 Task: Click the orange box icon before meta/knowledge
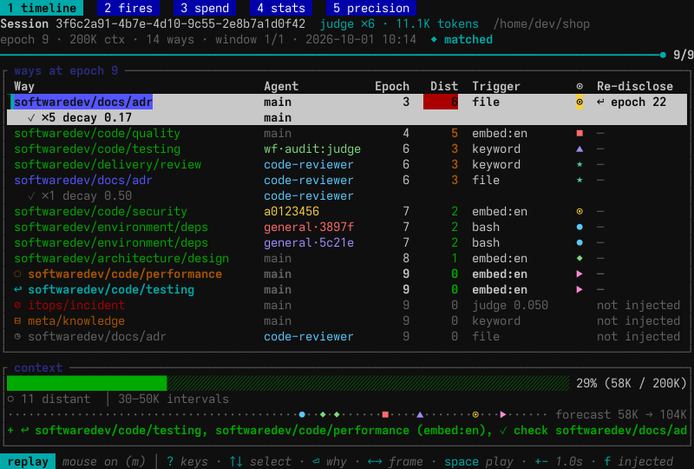[17, 320]
